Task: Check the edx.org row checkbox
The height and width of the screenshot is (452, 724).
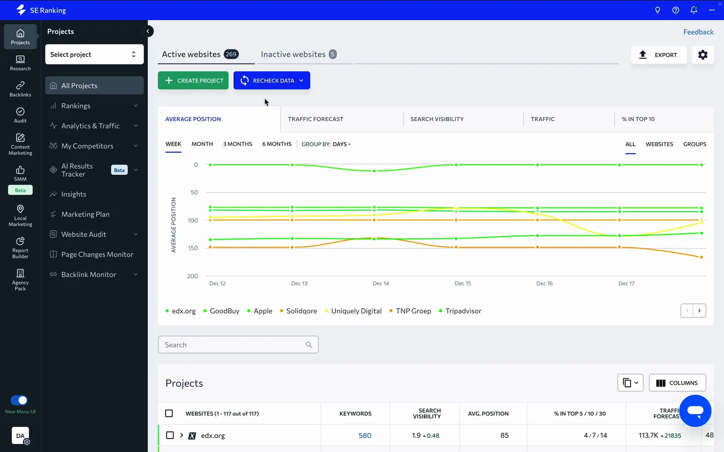Action: [x=170, y=435]
